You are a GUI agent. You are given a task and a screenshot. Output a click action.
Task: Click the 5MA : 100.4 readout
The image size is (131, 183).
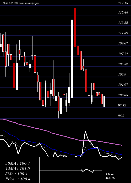16,174
